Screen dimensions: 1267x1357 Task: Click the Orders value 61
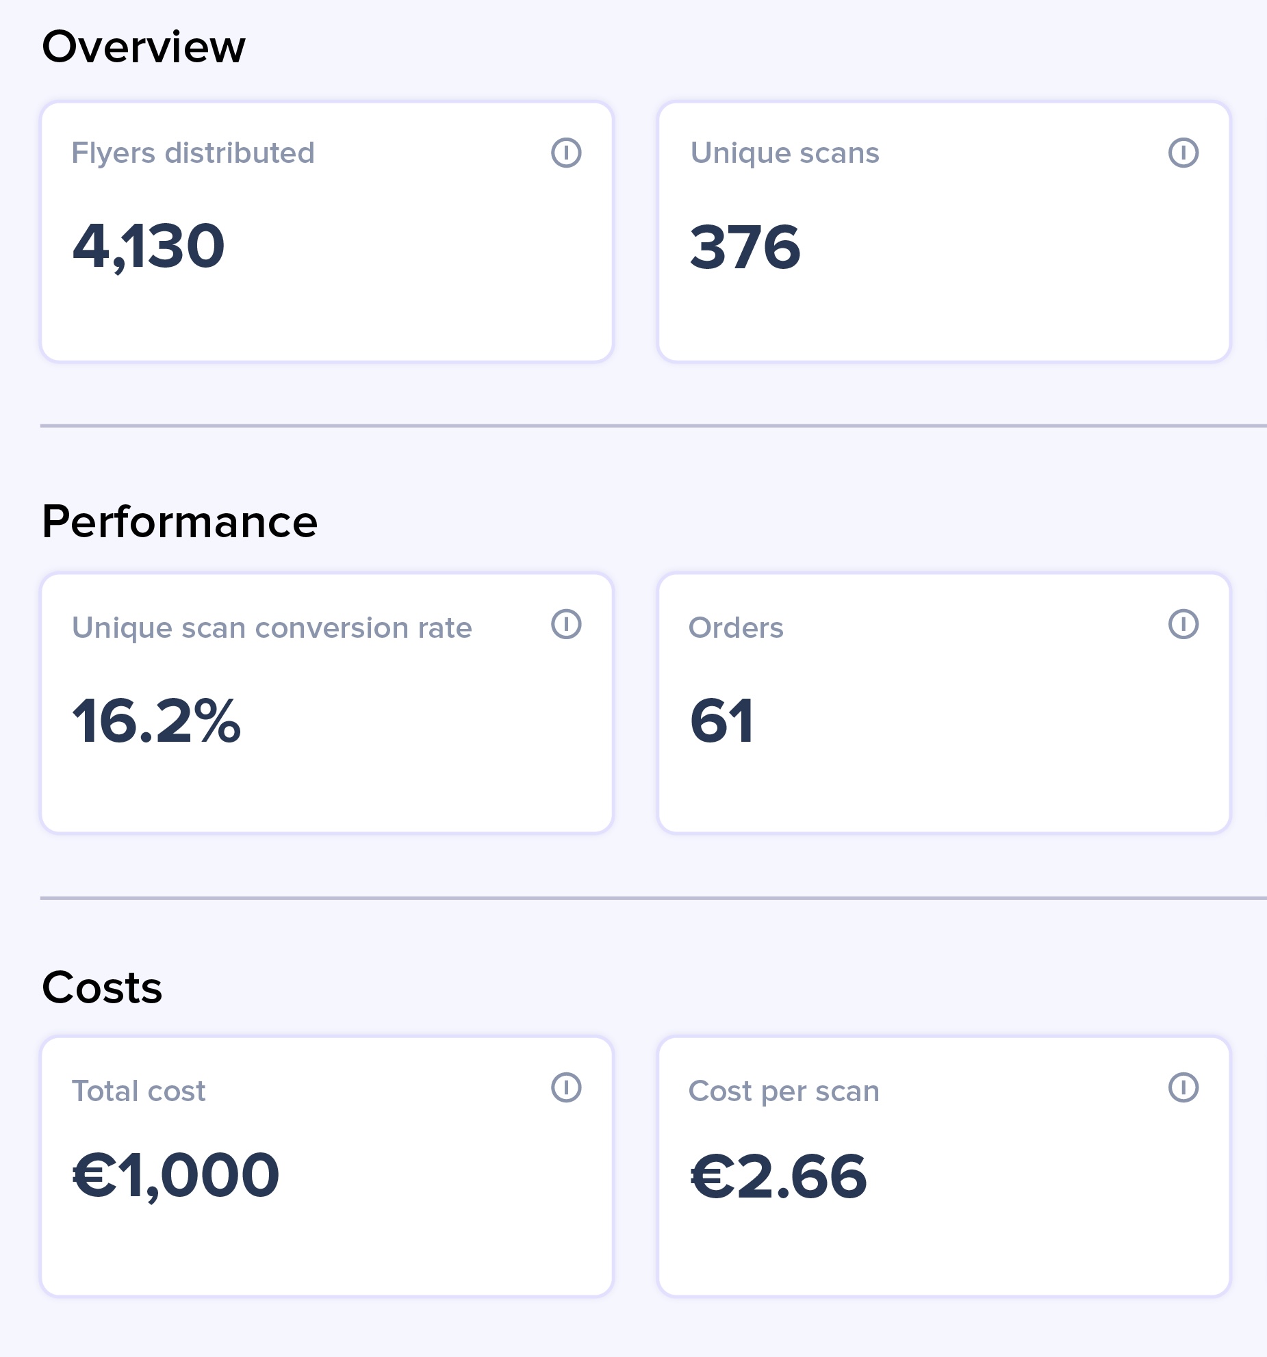(x=722, y=721)
